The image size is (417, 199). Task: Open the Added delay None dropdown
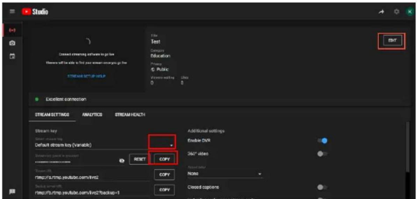tap(225, 174)
